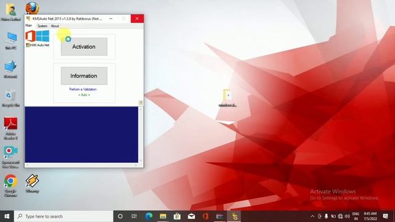Click the Auto mode label
The image size is (395, 222).
pos(84,95)
